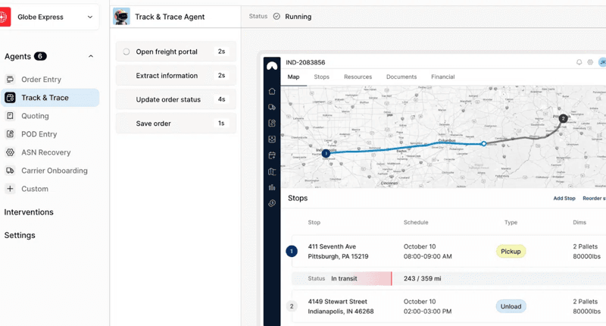Image resolution: width=606 pixels, height=326 pixels.
Task: Click the truck icon in the dark sidebar
Action: 272,108
